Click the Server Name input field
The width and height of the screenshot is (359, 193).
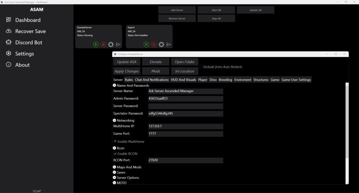pos(186,91)
